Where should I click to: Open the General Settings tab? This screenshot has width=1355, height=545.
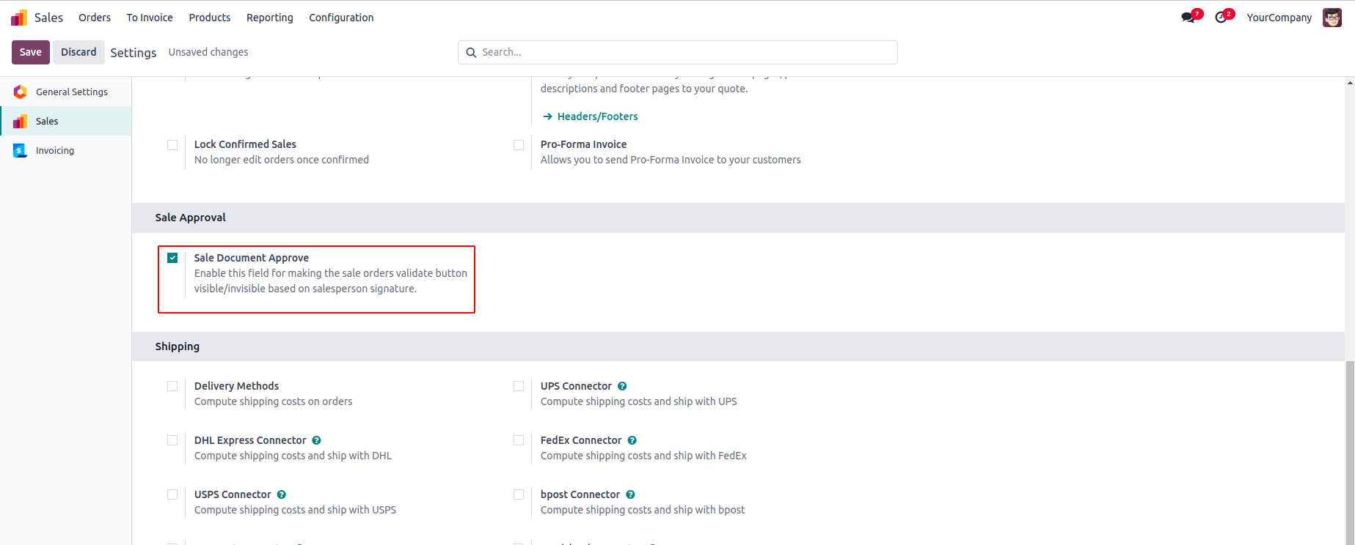(x=71, y=92)
